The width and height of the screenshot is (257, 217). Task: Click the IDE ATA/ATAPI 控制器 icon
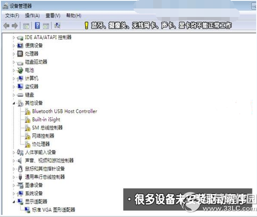20,38
